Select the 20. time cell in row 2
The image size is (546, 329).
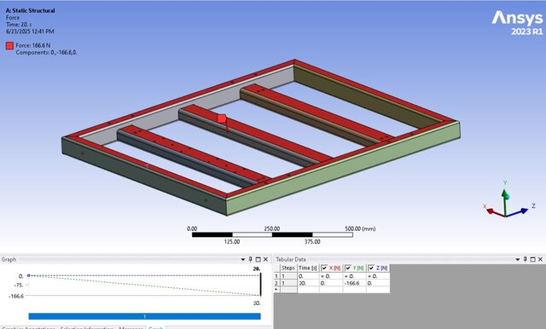[x=308, y=283]
